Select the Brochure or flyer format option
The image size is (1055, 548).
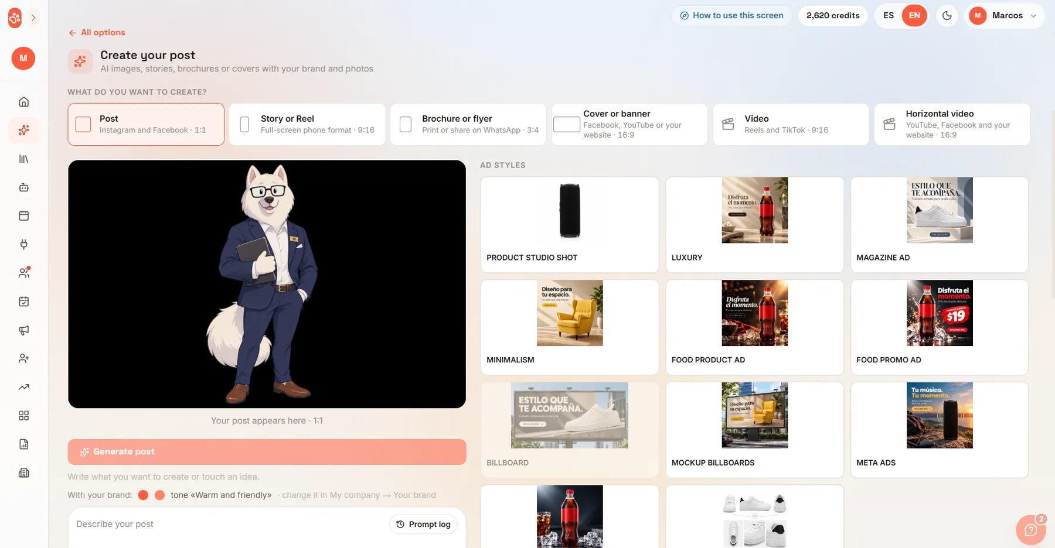(x=468, y=124)
